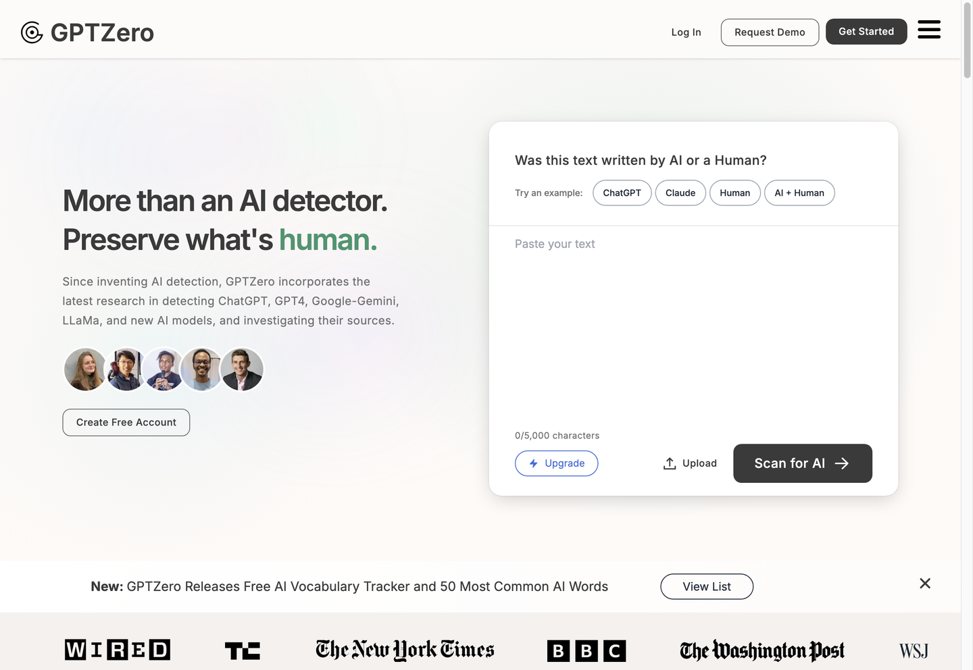
Task: Open View List from banner
Action: coord(706,586)
